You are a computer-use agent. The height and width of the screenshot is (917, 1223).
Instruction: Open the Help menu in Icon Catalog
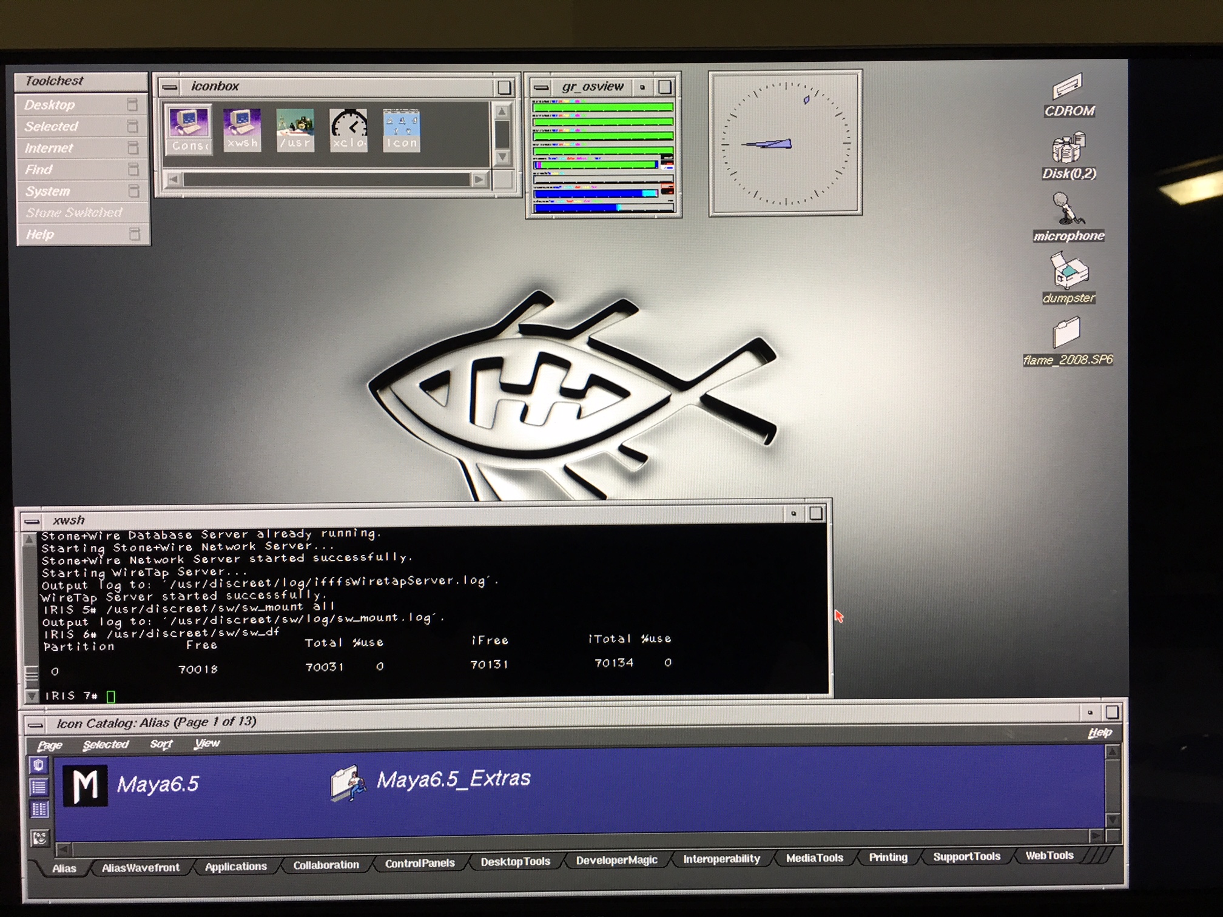[x=1099, y=733]
